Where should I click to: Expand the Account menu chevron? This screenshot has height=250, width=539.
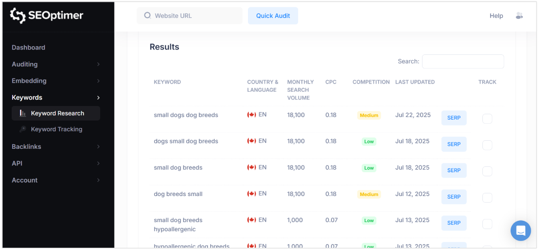click(98, 180)
